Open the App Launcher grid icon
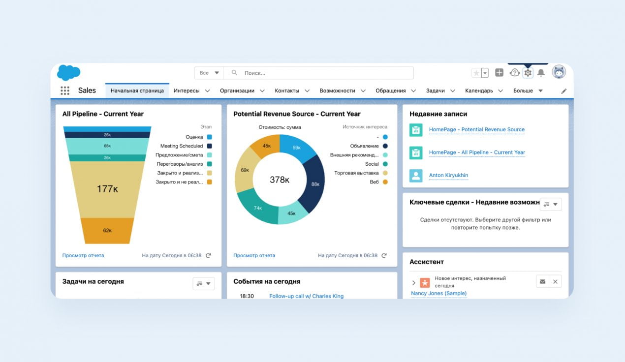The image size is (625, 362). pos(64,90)
